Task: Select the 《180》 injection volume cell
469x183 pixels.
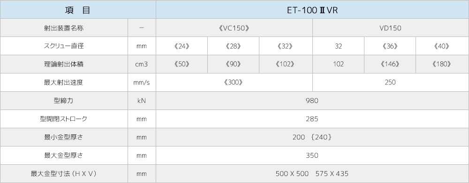Action: tap(442, 64)
